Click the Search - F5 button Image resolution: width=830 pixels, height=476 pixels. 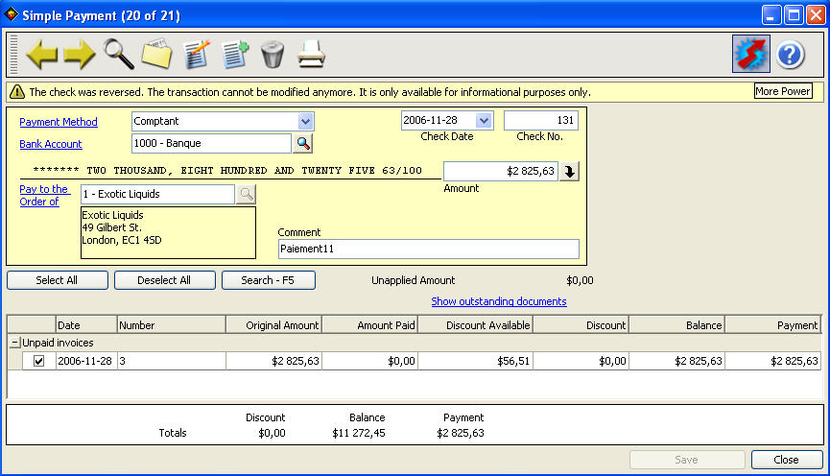269,280
